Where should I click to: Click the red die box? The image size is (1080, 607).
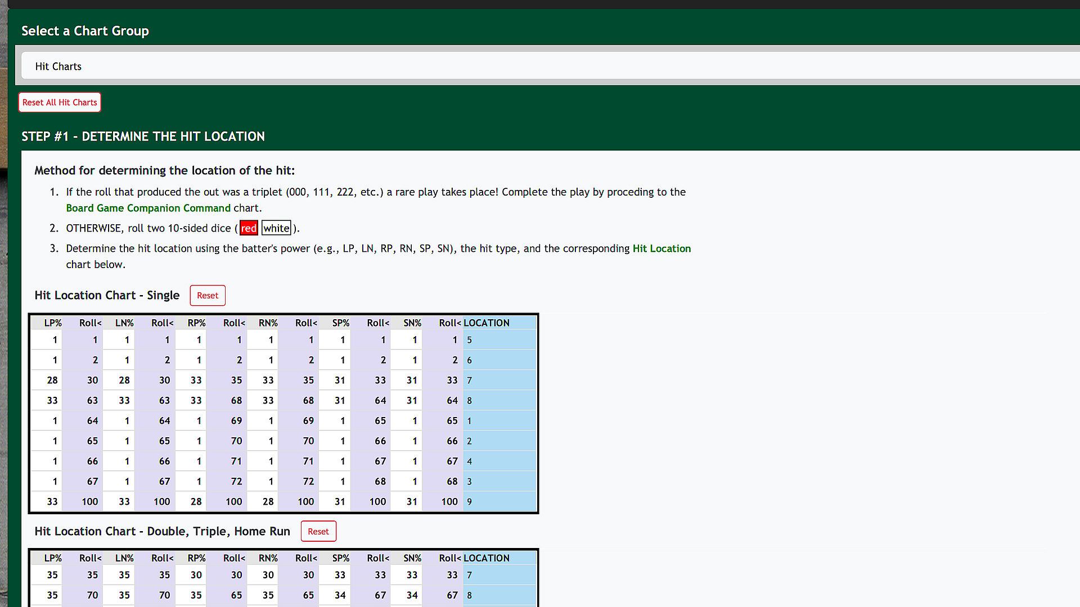(x=249, y=228)
